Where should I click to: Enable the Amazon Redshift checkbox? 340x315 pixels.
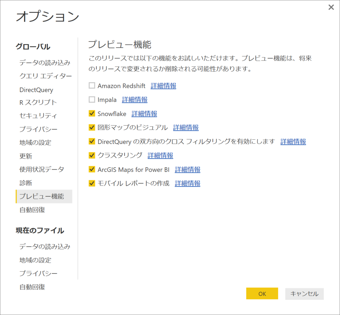(x=92, y=85)
